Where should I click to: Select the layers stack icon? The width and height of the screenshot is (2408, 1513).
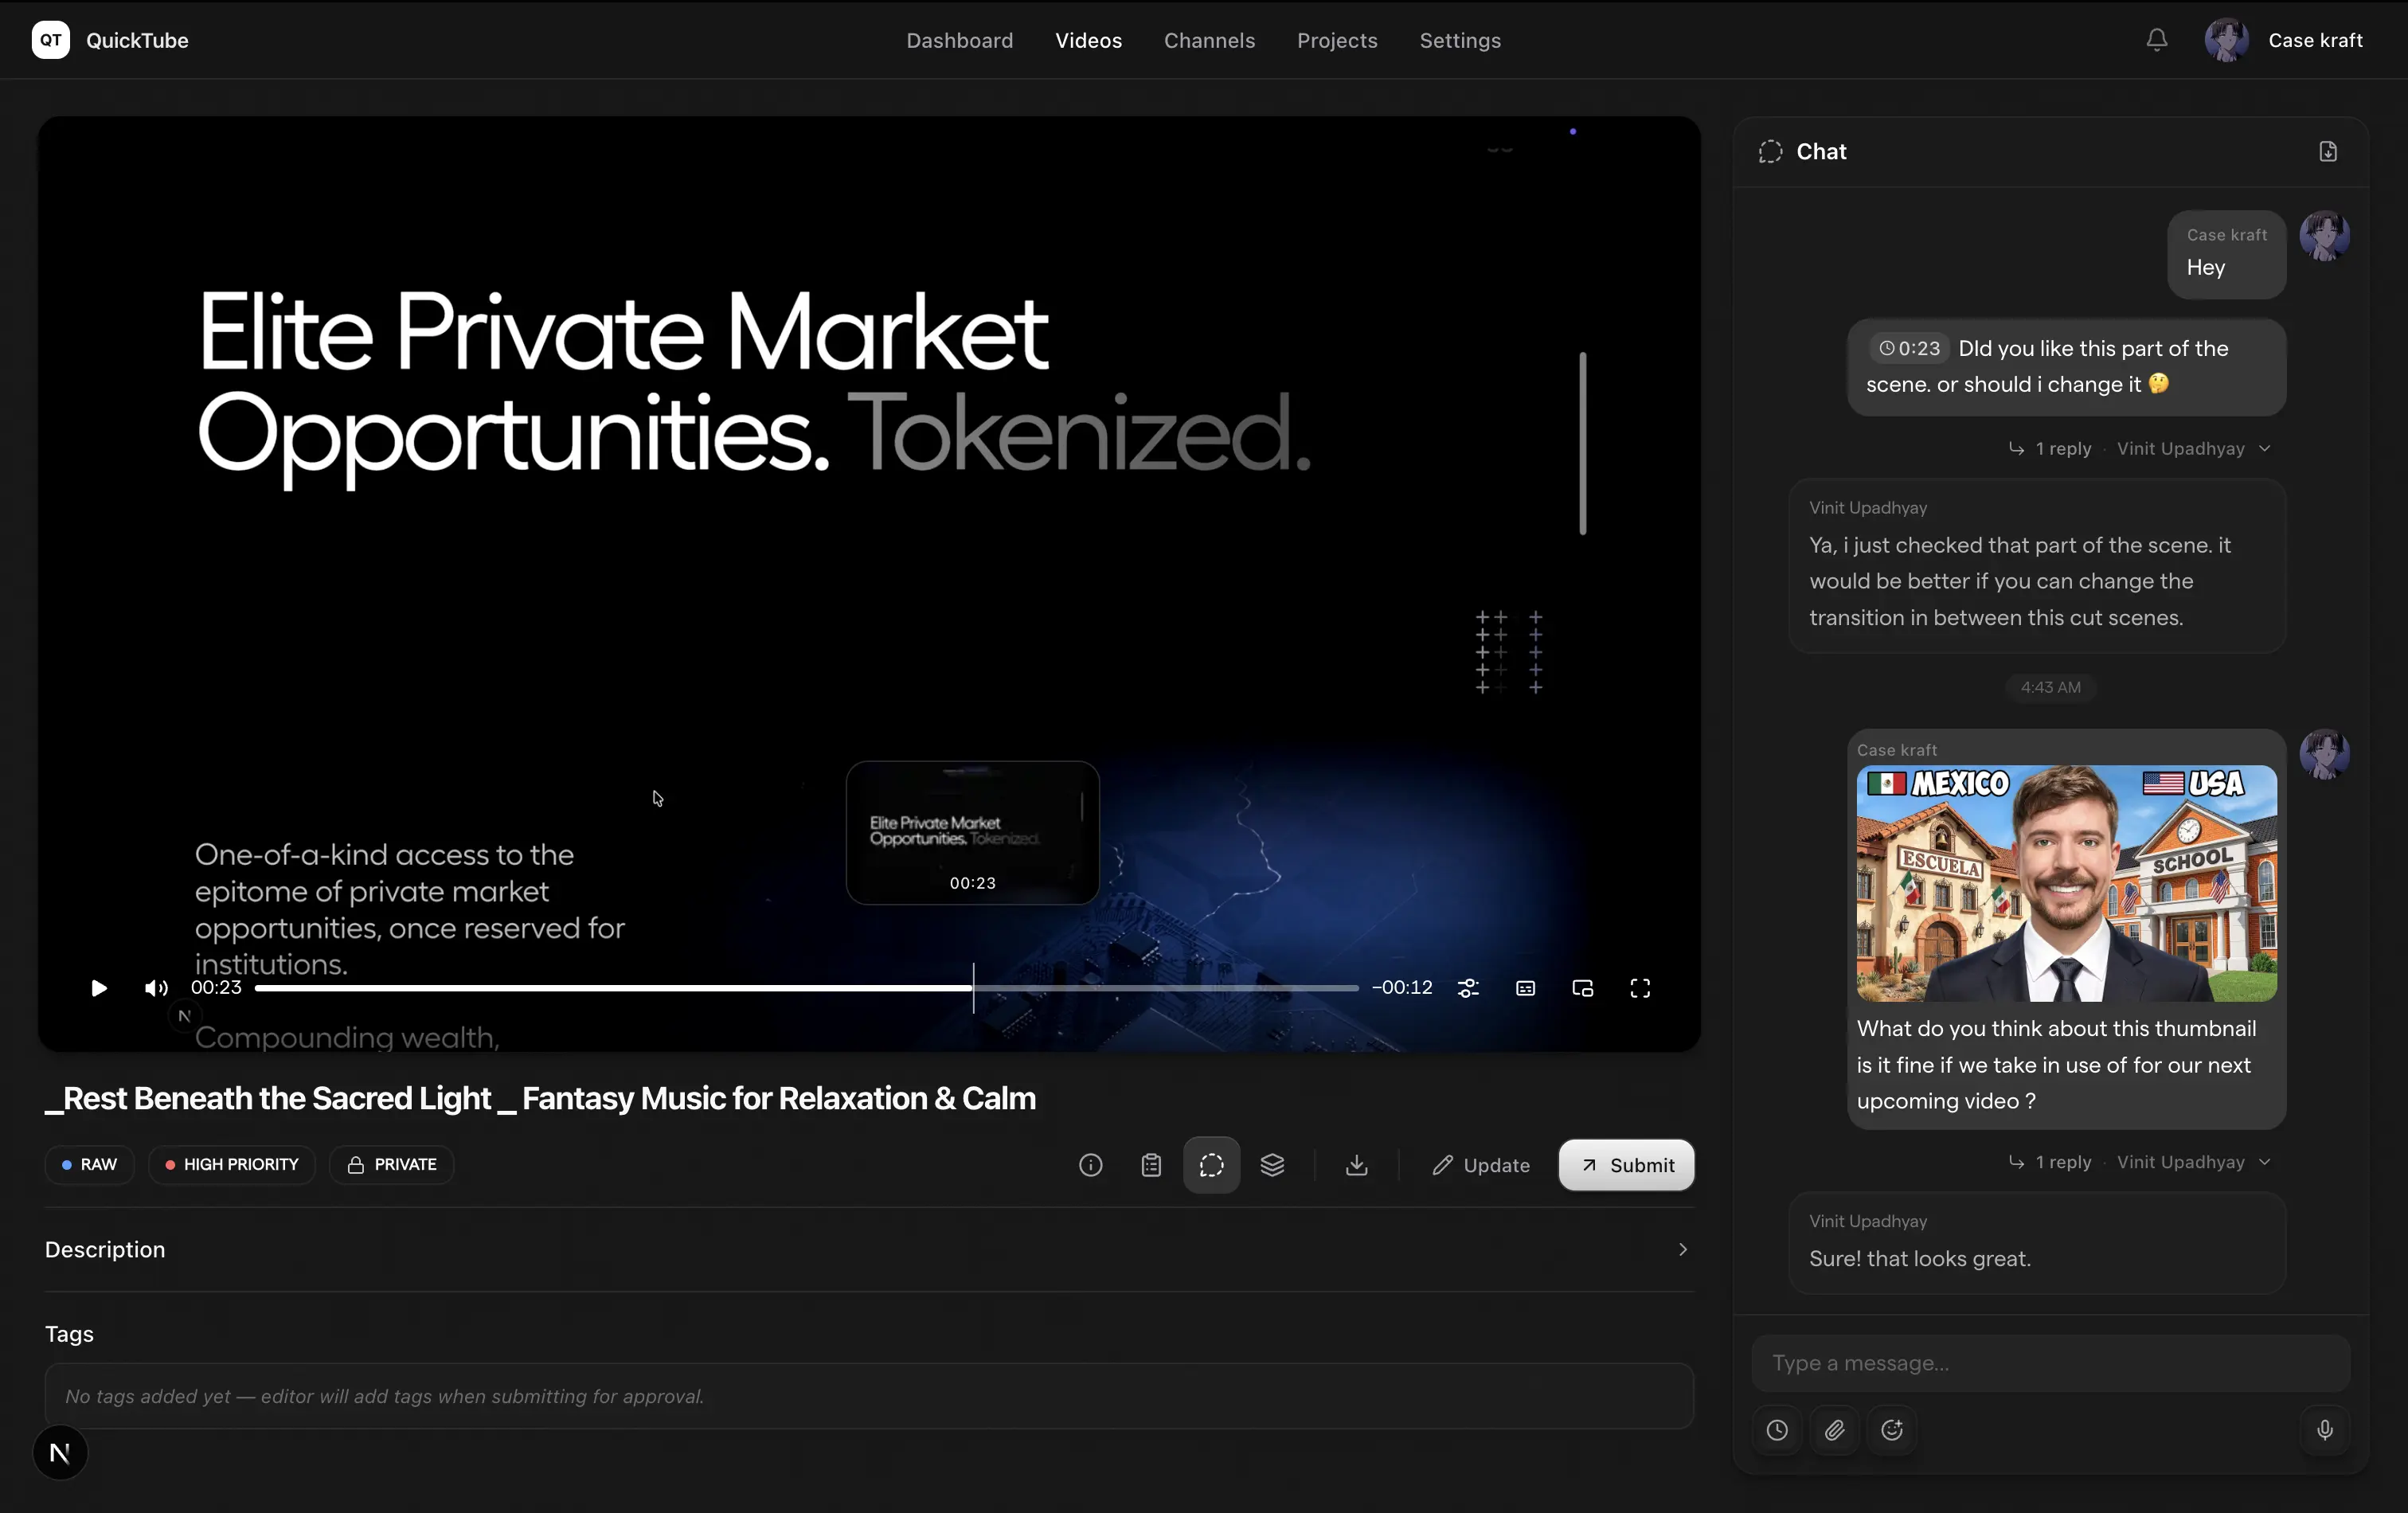pyautogui.click(x=1272, y=1164)
